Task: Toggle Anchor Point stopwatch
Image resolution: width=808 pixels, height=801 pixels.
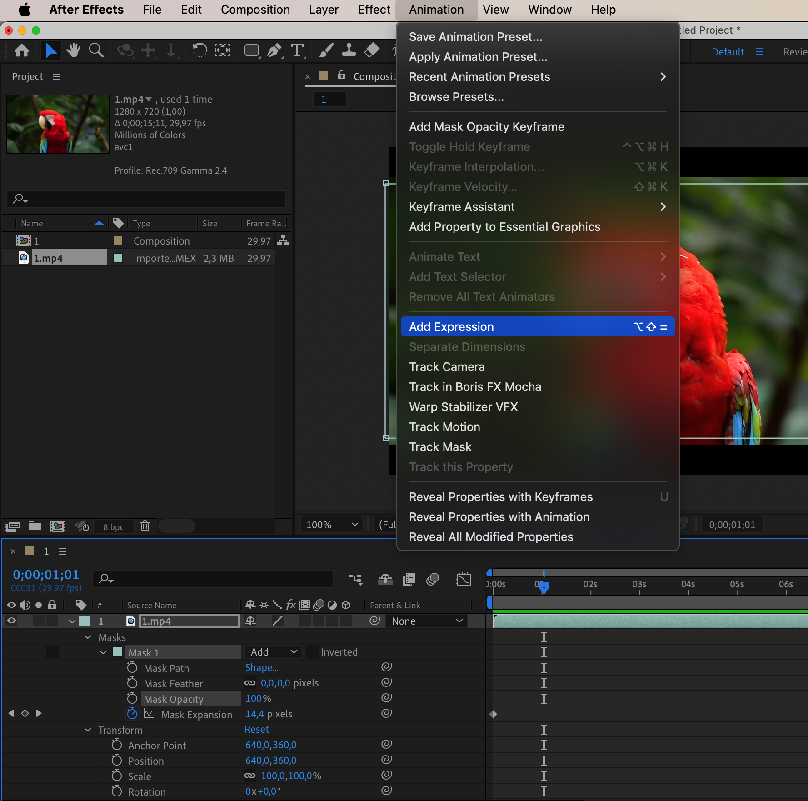Action: click(117, 745)
